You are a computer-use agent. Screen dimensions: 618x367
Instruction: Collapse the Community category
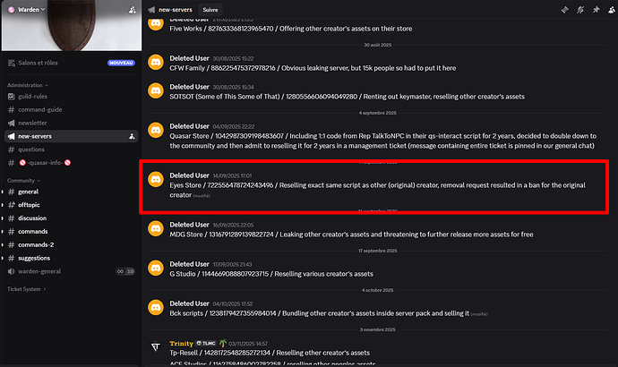(x=22, y=180)
